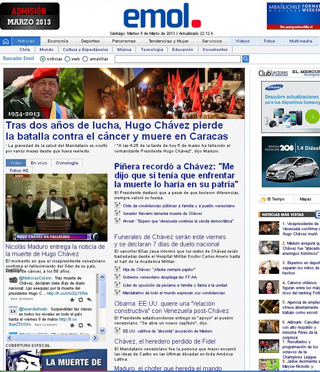
Task: Reply to the @NoticiasColom tweet
Action: point(89,299)
